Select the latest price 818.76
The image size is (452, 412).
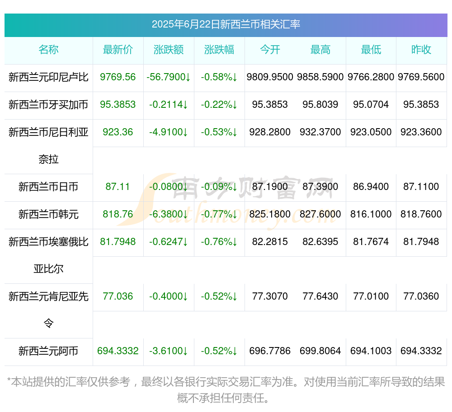coord(118,214)
